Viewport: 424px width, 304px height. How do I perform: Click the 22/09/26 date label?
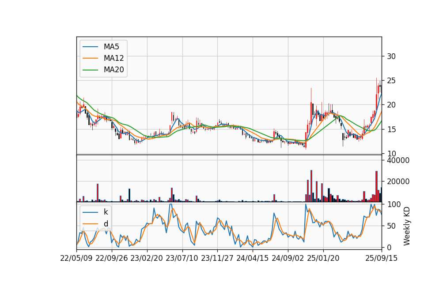pos(112,258)
